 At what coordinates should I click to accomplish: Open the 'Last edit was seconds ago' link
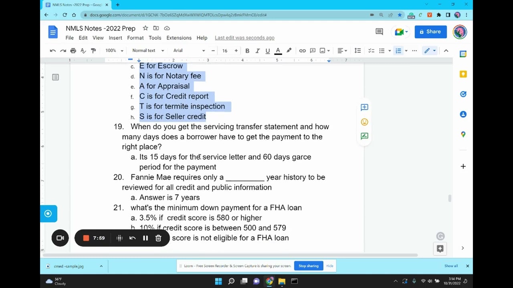244,38
